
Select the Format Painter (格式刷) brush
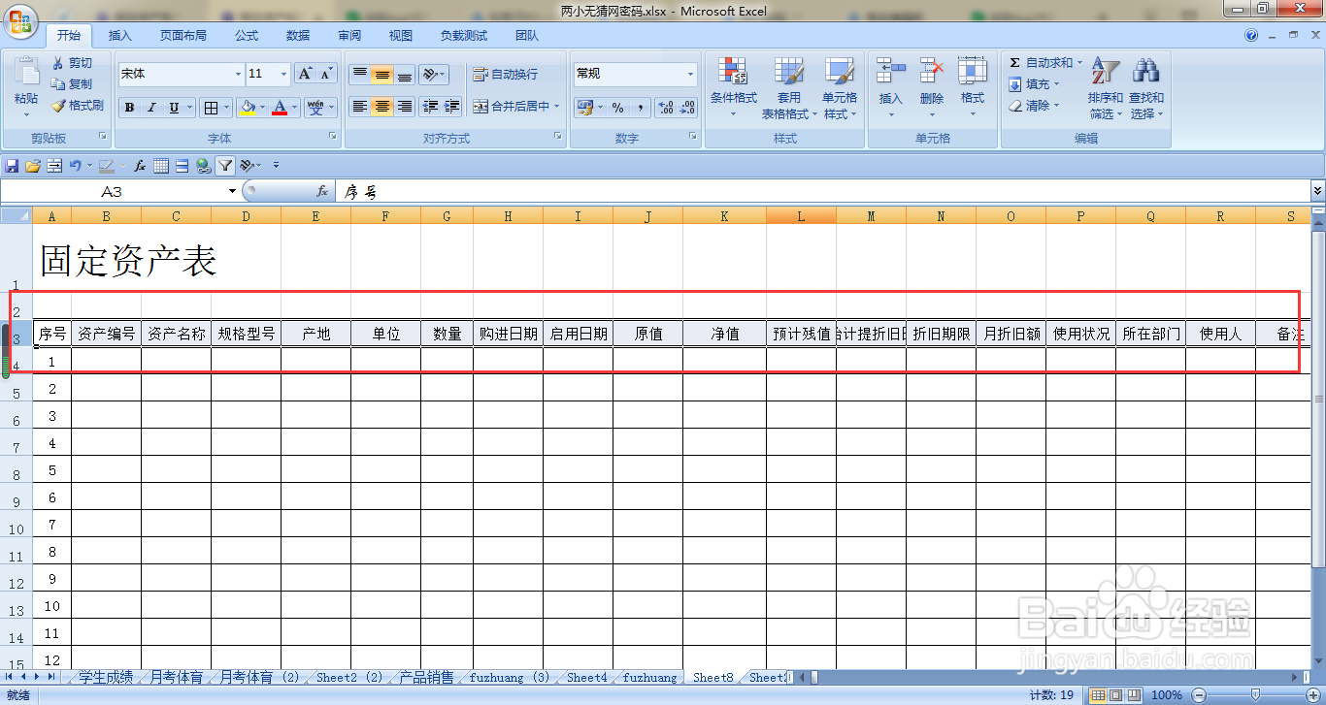58,105
